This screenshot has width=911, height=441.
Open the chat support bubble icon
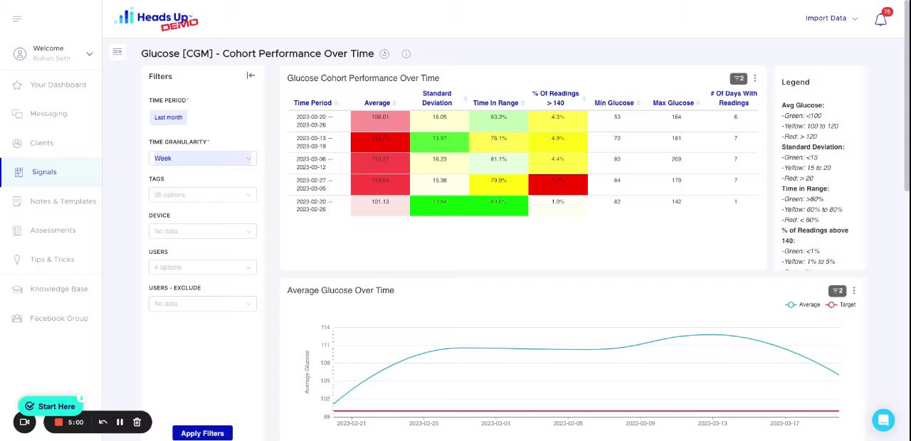click(883, 420)
